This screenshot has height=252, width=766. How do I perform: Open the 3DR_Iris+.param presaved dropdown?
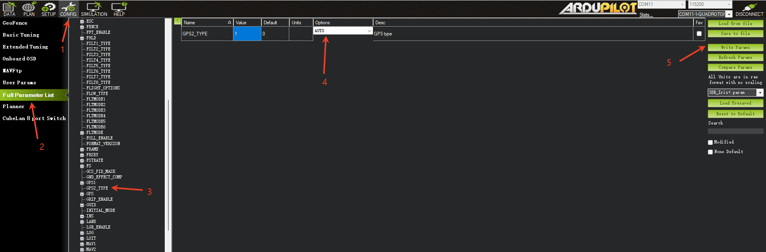coord(760,93)
